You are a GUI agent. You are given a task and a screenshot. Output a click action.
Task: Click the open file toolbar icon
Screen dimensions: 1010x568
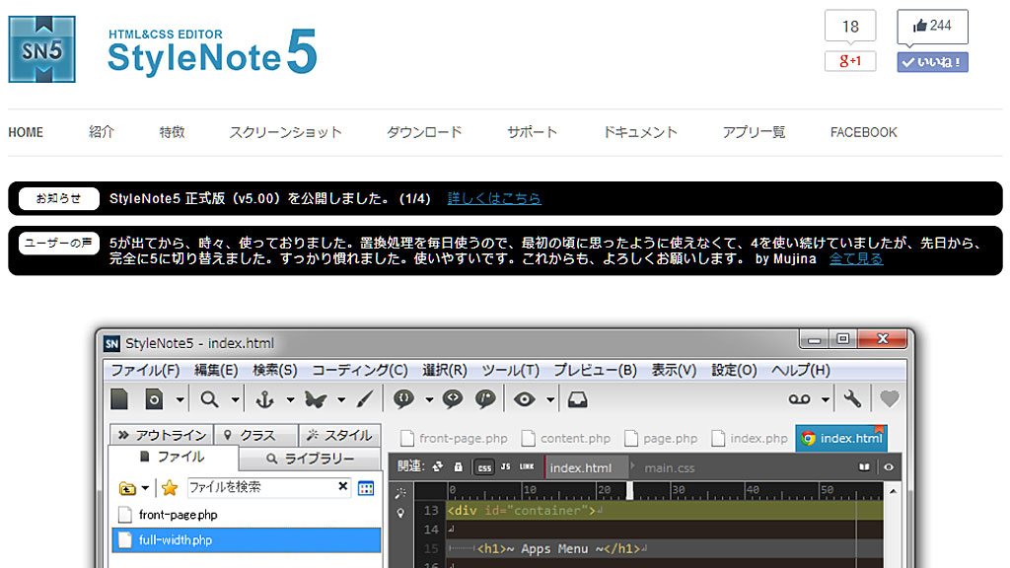click(154, 399)
